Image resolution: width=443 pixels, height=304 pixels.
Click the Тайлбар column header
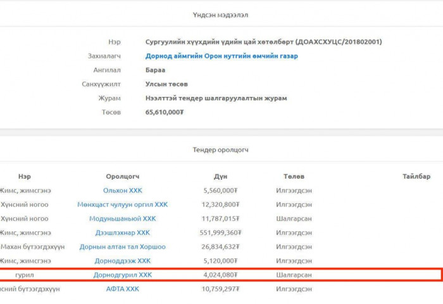click(x=416, y=177)
